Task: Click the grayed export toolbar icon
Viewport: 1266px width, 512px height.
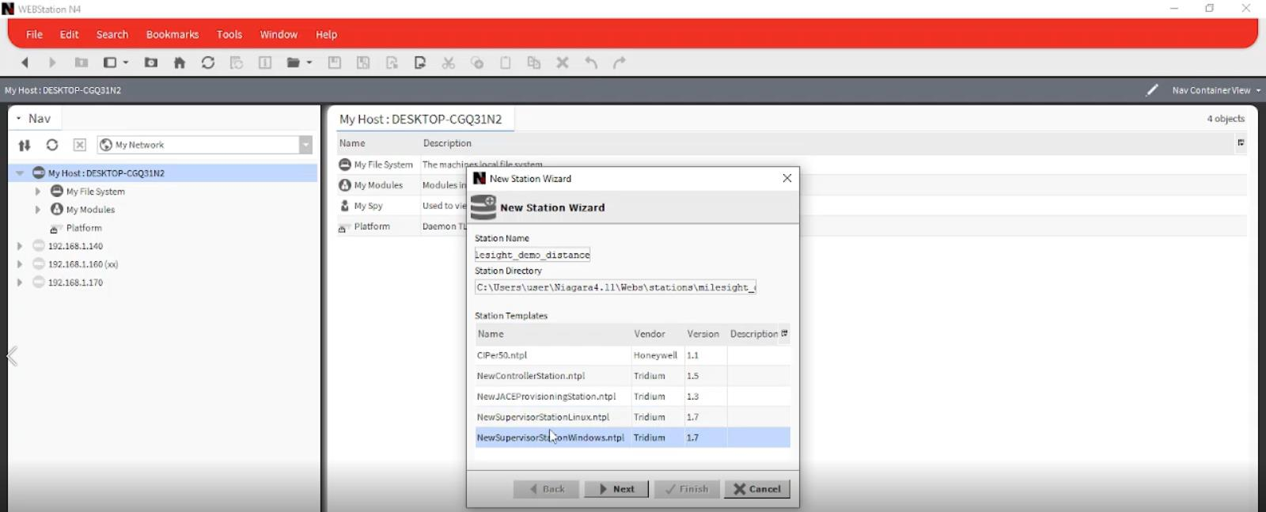Action: [392, 63]
